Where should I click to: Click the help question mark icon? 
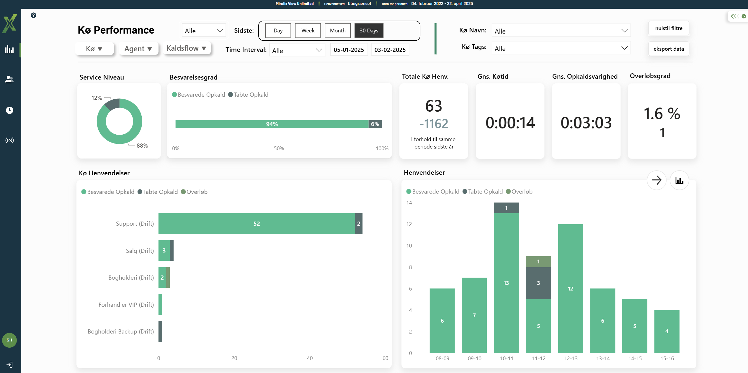(33, 15)
